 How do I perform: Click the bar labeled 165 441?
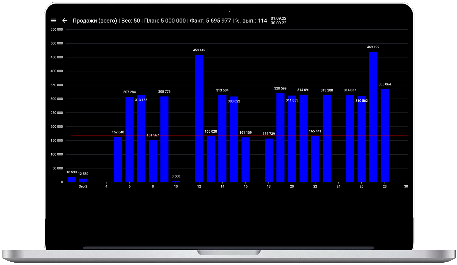(x=315, y=159)
